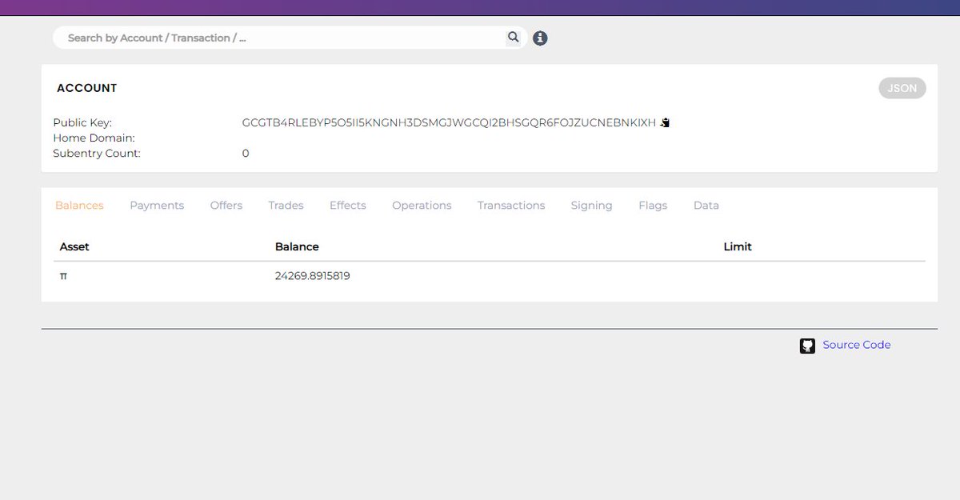Copy the public key to clipboard
960x500 pixels.
pos(664,123)
